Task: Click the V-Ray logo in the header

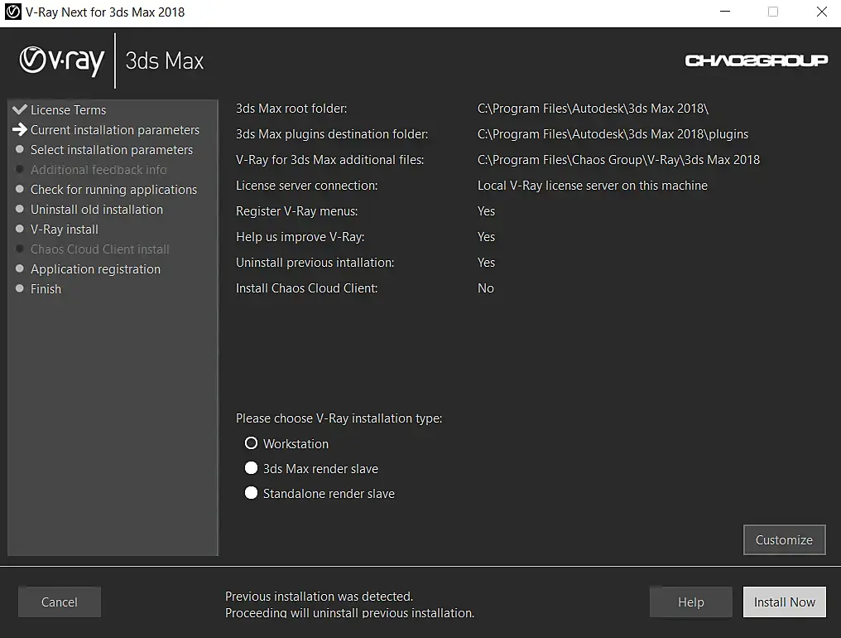Action: [x=62, y=60]
